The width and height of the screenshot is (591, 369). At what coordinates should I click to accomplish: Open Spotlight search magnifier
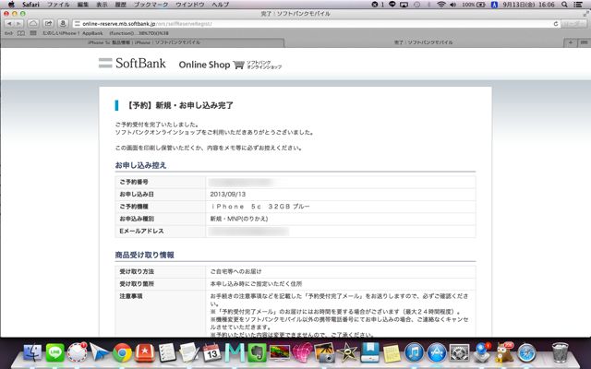pos(564,5)
